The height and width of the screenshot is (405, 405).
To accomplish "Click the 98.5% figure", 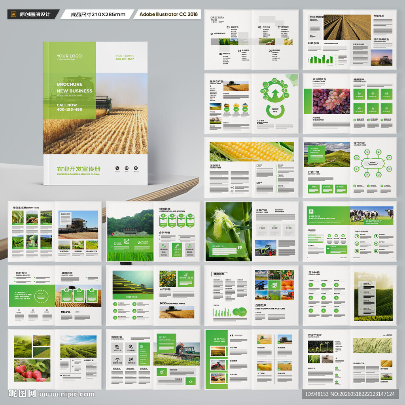I will point(66,312).
